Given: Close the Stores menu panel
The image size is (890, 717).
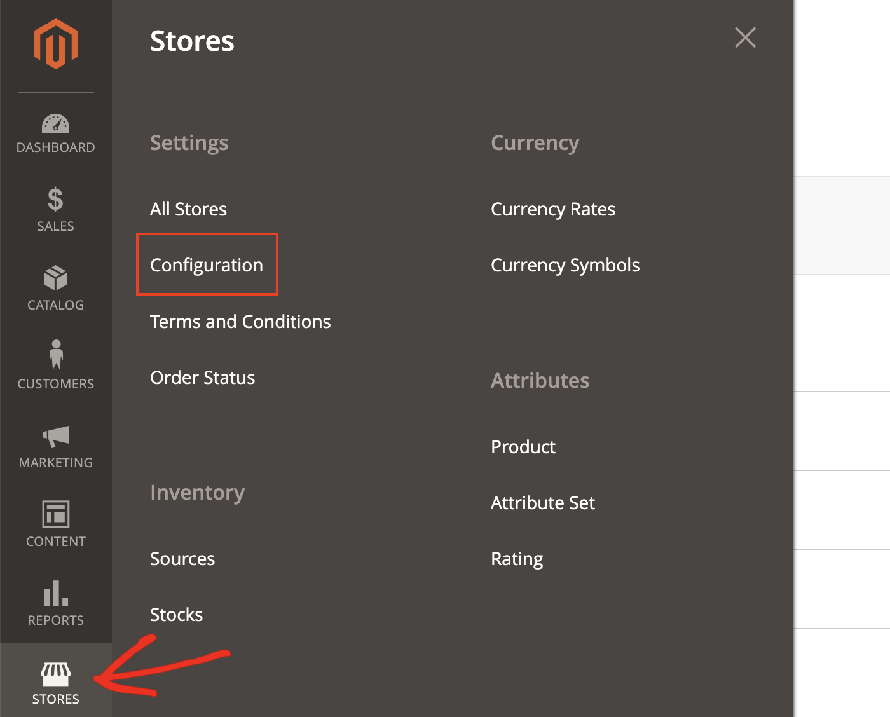Looking at the screenshot, I should coord(745,38).
